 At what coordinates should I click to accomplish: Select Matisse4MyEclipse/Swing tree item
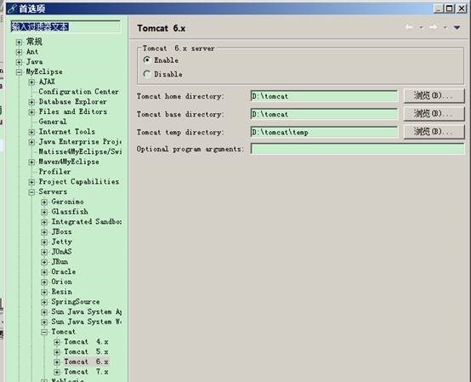click(80, 151)
